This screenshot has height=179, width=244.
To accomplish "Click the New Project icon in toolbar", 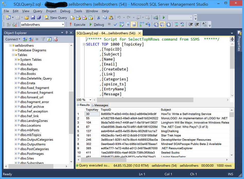I will 8,17.
